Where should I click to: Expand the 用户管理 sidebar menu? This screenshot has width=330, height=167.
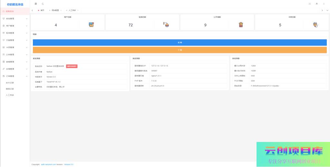click(x=15, y=26)
